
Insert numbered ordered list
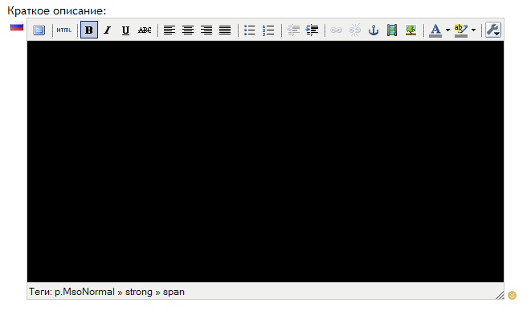[268, 30]
